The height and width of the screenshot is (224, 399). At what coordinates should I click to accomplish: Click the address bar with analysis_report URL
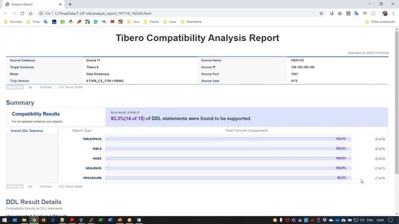pos(178,14)
